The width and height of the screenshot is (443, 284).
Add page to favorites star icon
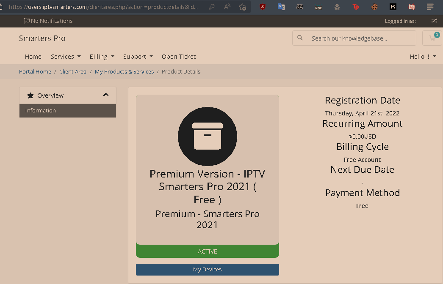click(x=242, y=7)
